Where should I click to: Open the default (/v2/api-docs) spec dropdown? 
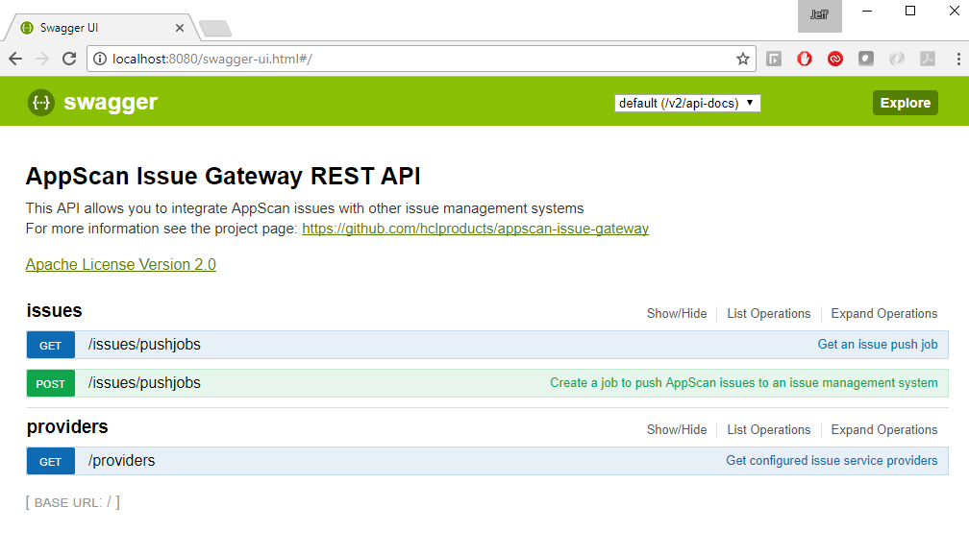point(687,103)
